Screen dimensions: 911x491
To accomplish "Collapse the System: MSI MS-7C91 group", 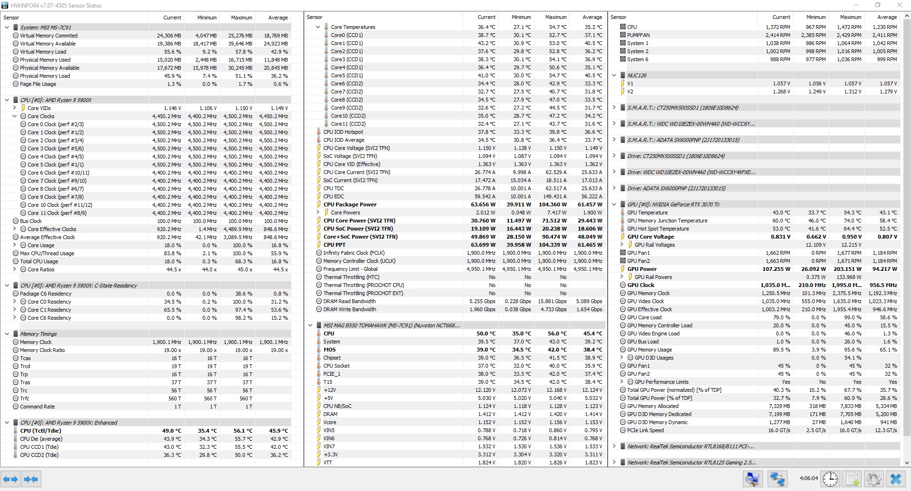I will pyautogui.click(x=7, y=28).
